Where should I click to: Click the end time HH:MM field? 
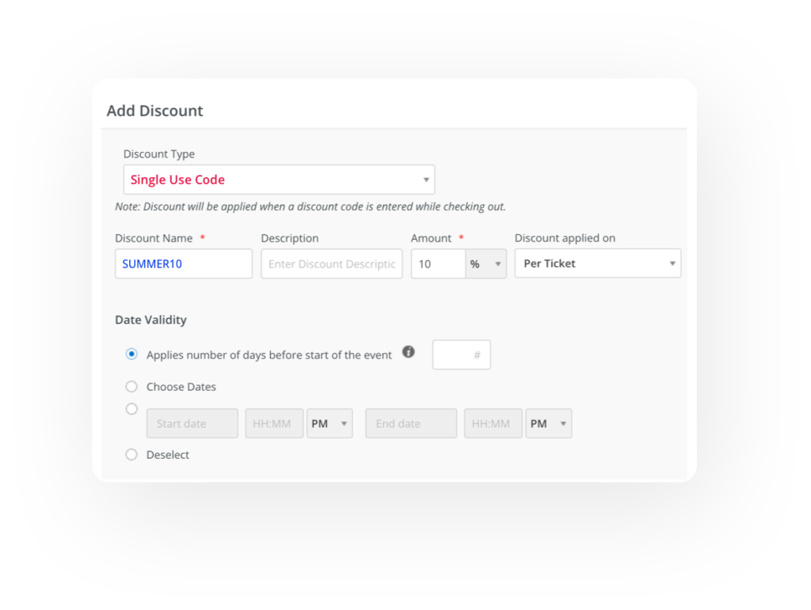point(493,424)
